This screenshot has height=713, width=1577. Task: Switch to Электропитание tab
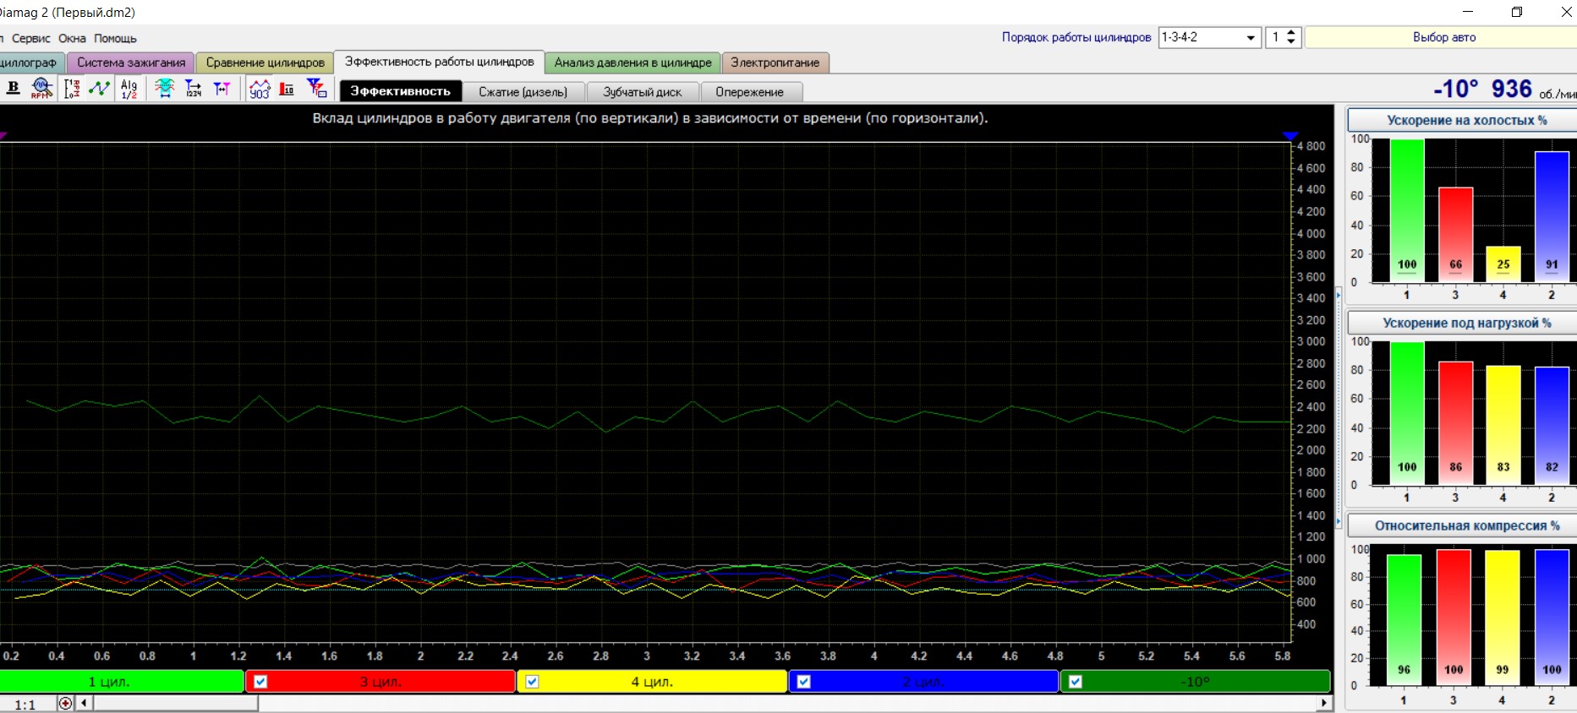coord(775,63)
